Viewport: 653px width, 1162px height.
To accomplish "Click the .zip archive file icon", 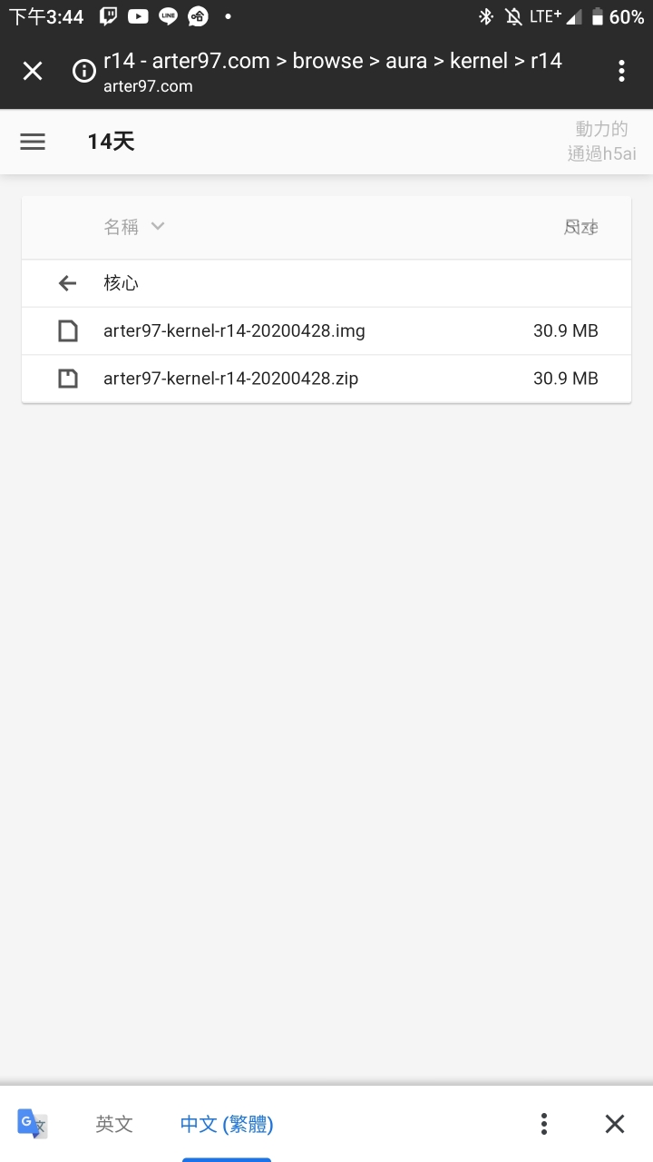I will 68,378.
